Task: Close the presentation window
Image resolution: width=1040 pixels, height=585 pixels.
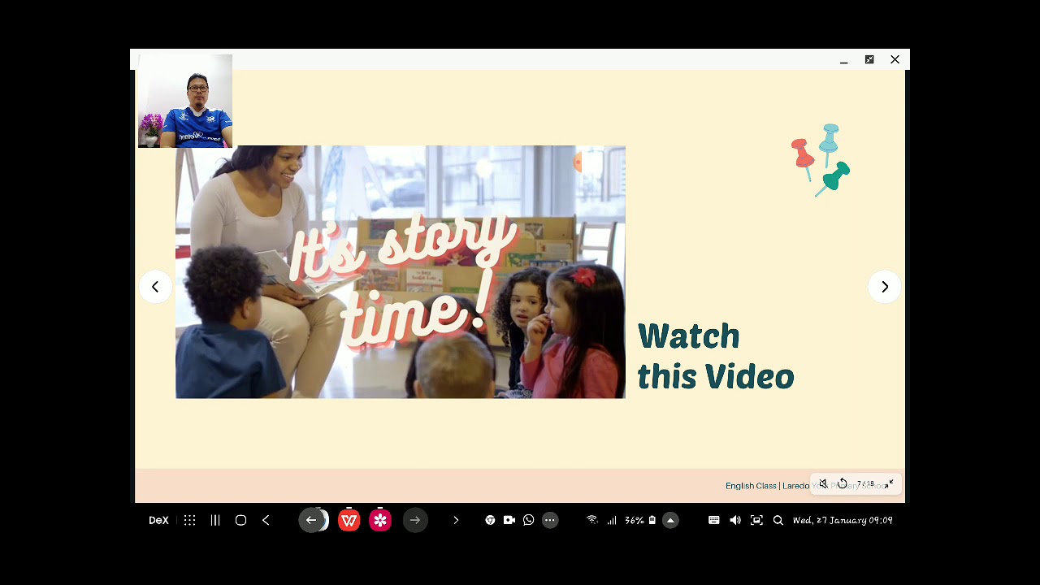Action: (895, 59)
